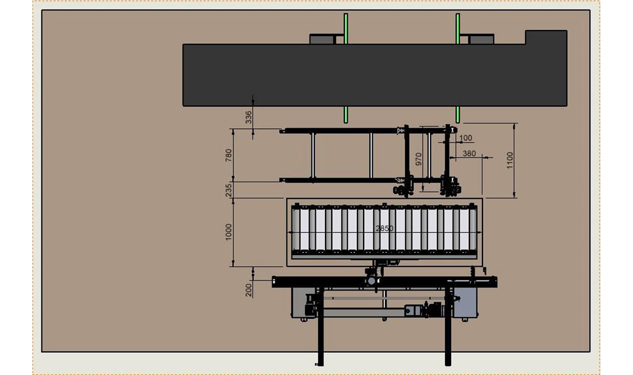Select the 235 gap dimension label

click(228, 191)
